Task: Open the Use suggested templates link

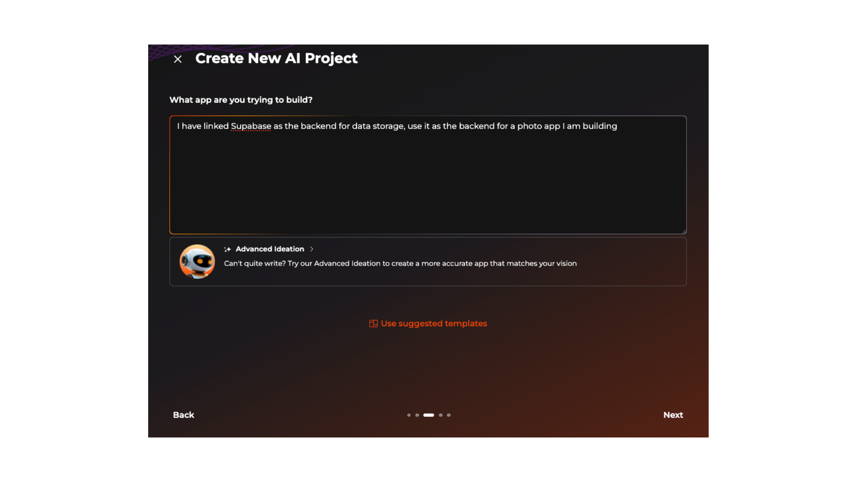Action: (433, 324)
